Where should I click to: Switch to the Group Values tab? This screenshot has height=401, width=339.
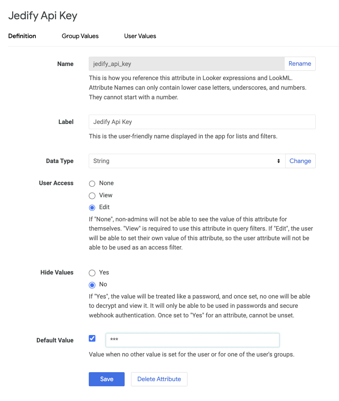80,36
